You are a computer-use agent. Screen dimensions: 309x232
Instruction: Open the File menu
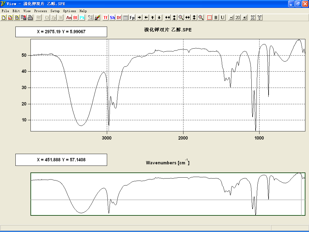pyautogui.click(x=5, y=11)
